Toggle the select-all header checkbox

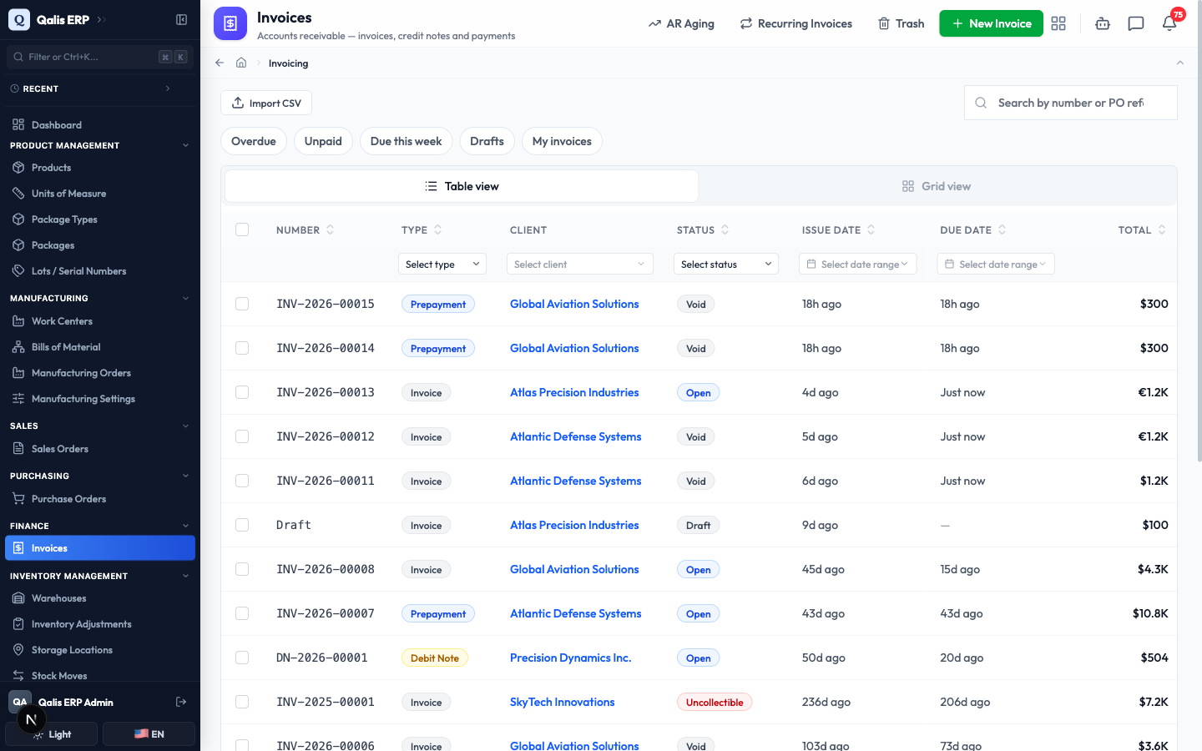tap(242, 229)
